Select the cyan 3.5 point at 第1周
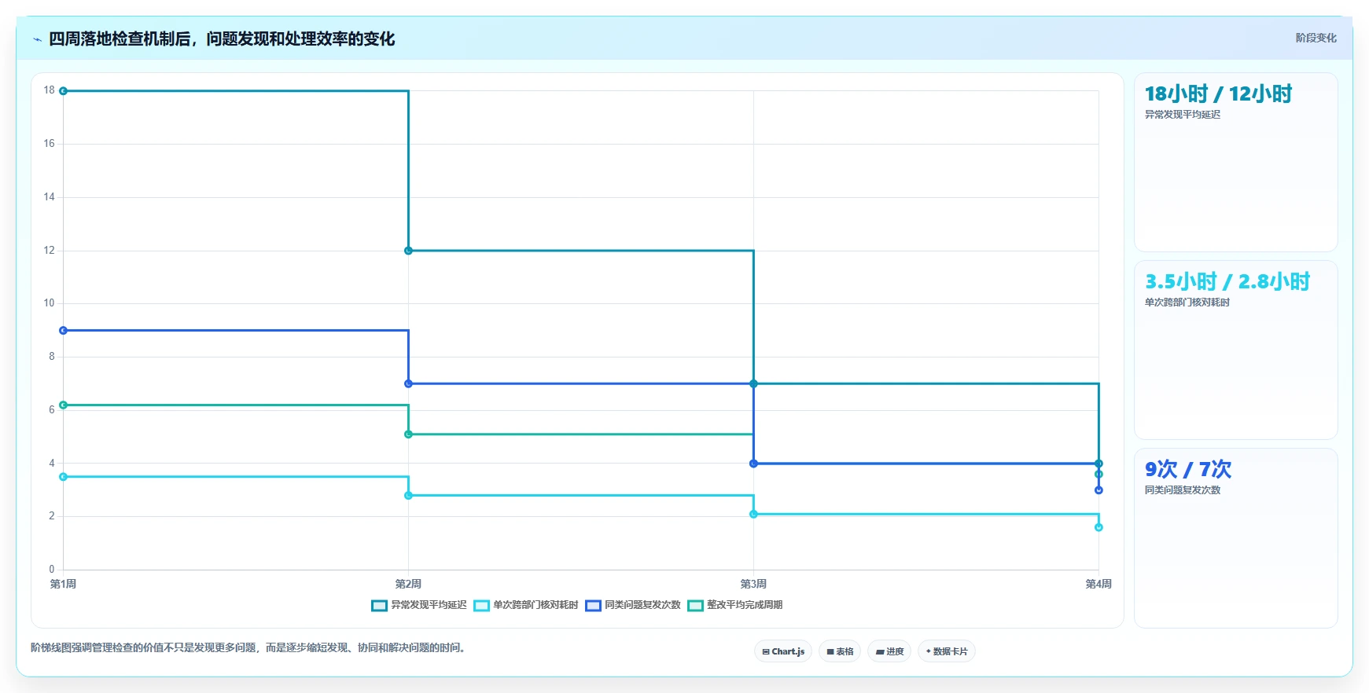The width and height of the screenshot is (1369, 693). [x=64, y=477]
